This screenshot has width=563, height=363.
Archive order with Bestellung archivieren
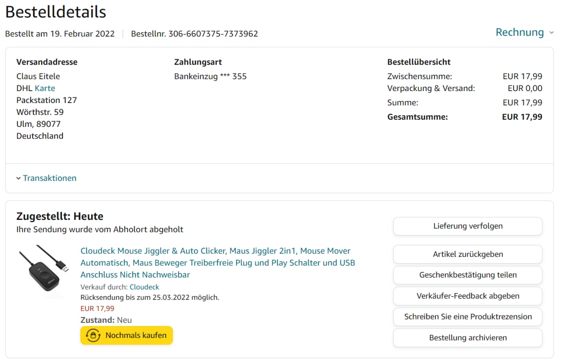coord(468,337)
